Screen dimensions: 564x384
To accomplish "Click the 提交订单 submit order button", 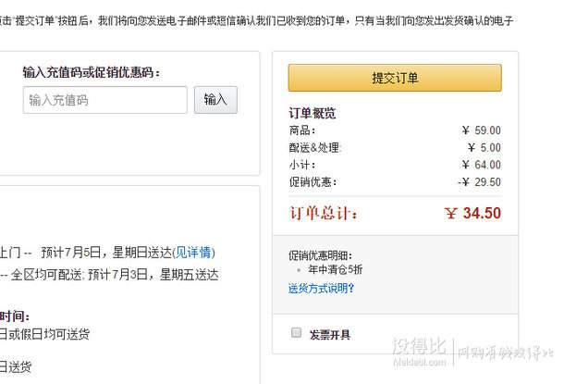I will point(395,78).
